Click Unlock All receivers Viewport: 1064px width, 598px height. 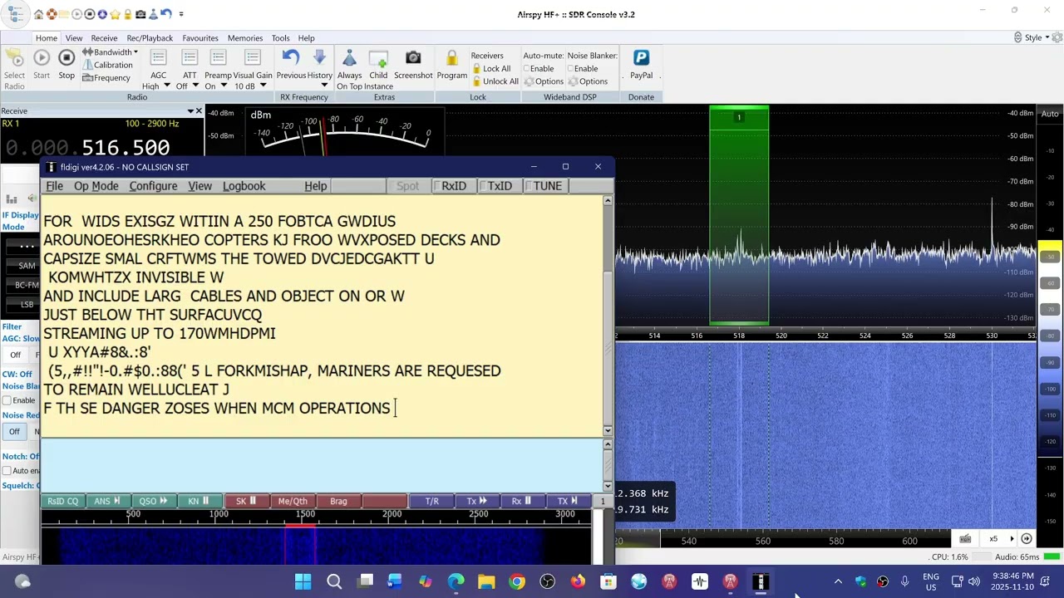coord(495,81)
